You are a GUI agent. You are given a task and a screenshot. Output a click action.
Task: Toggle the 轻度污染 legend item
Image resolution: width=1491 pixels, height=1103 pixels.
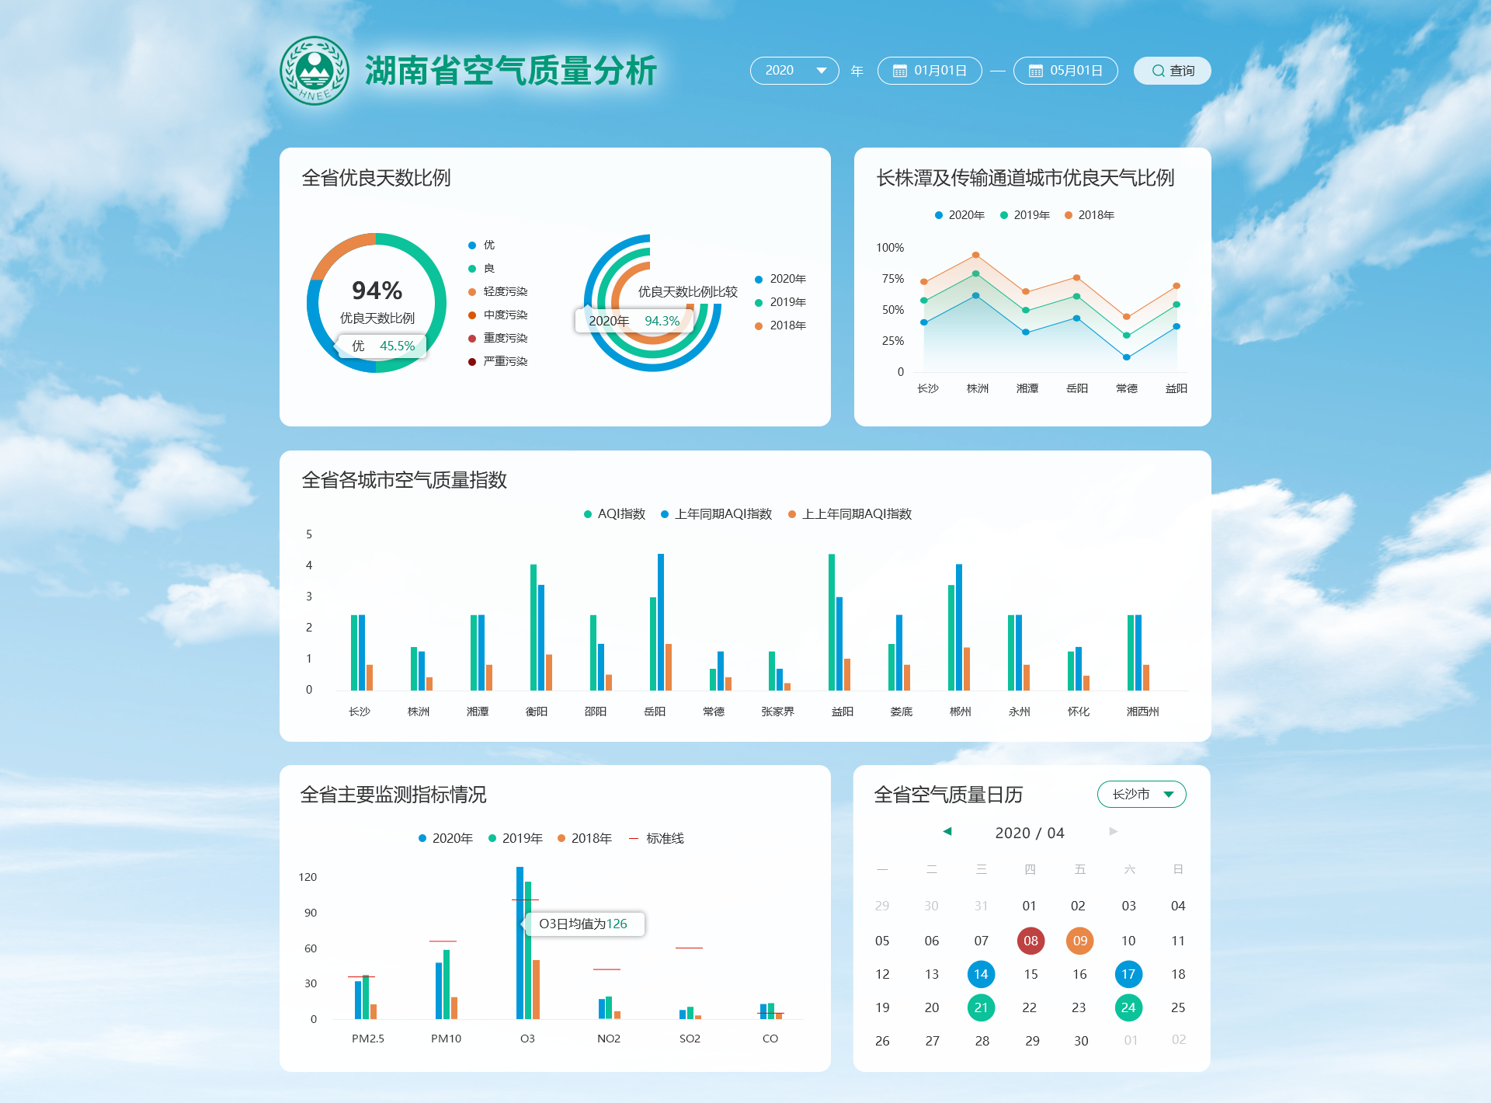tap(498, 292)
